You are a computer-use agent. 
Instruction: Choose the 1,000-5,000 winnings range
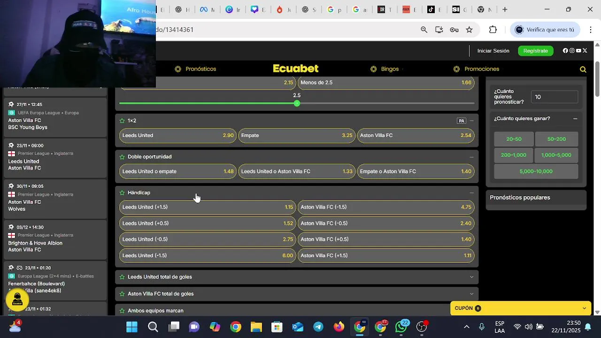tap(556, 155)
